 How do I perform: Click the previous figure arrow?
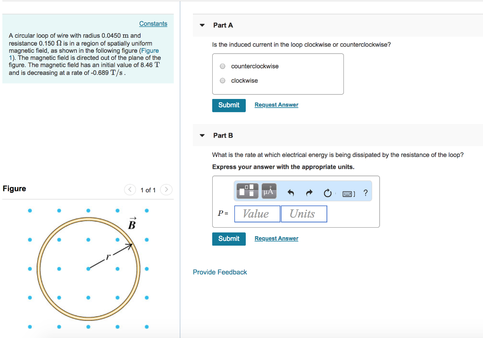click(x=130, y=190)
